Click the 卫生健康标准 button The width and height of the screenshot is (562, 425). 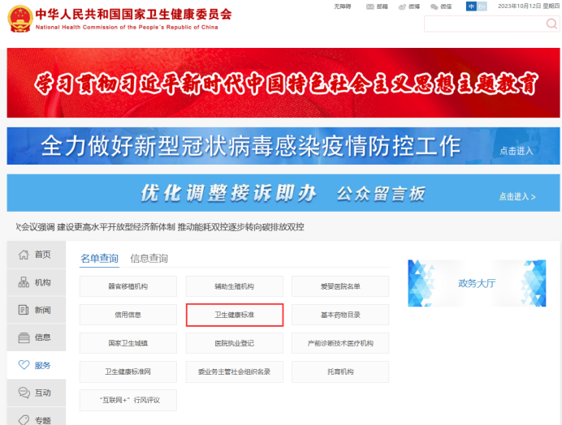point(234,315)
